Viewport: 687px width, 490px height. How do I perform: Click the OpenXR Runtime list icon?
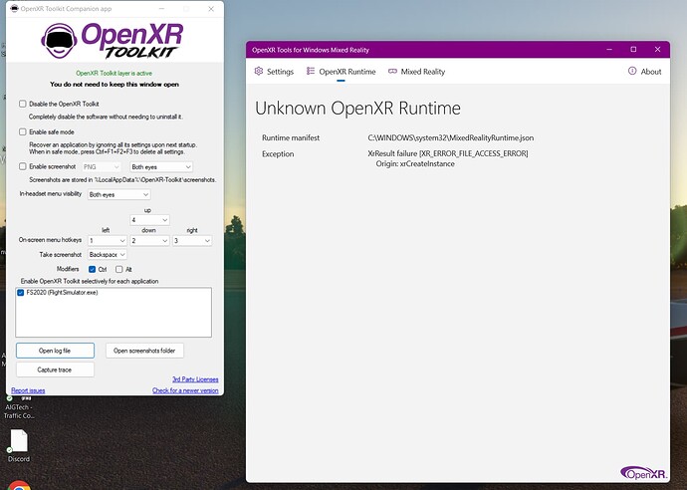pos(311,71)
